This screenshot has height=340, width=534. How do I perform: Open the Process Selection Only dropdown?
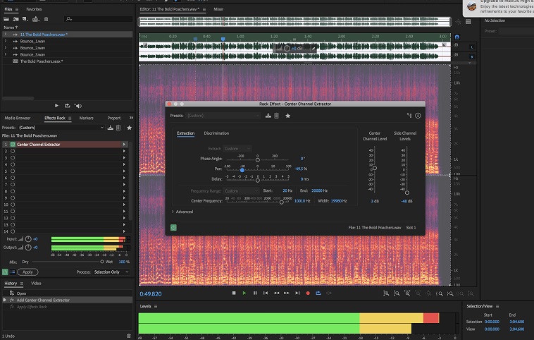(x=112, y=272)
